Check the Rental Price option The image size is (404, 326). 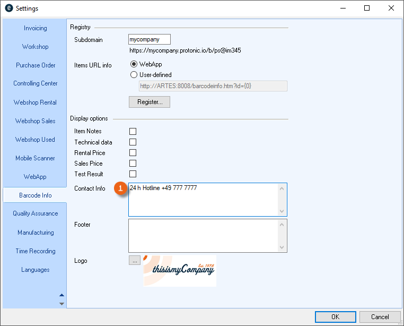pyautogui.click(x=133, y=153)
